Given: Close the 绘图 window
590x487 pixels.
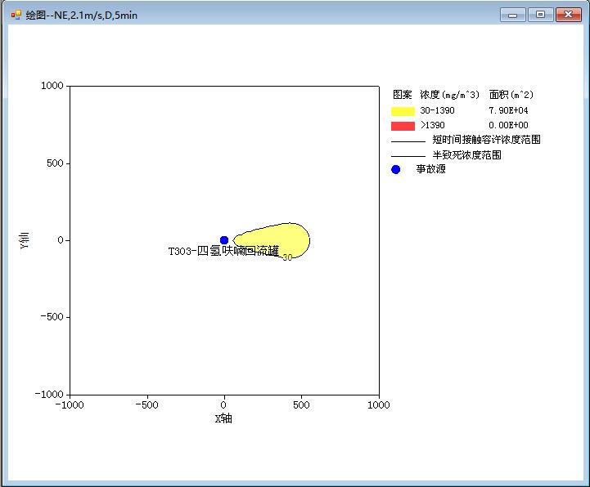Looking at the screenshot, I should [x=569, y=15].
